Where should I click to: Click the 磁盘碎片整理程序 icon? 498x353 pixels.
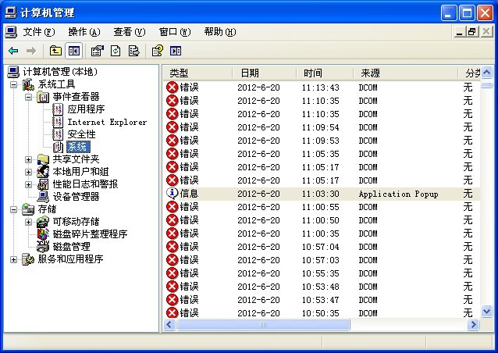coord(43,234)
